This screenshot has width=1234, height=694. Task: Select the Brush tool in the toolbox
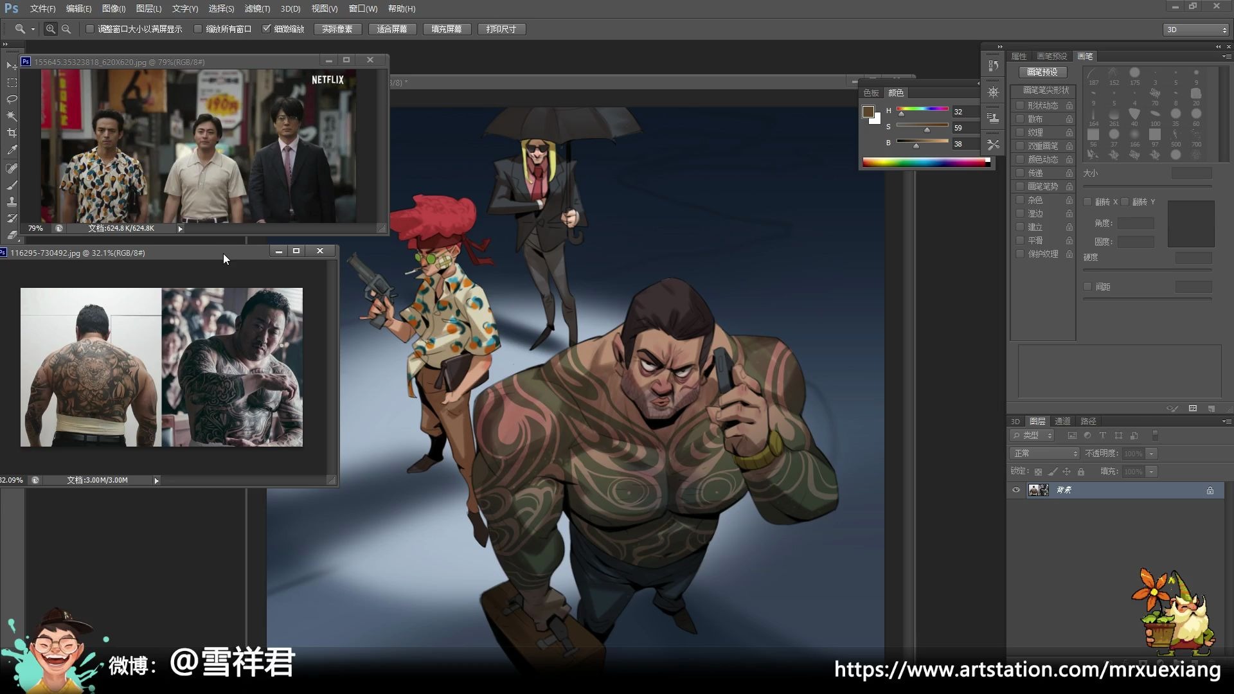(12, 185)
